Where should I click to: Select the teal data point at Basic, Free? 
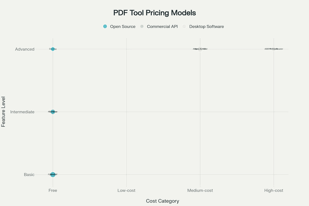coord(53,175)
